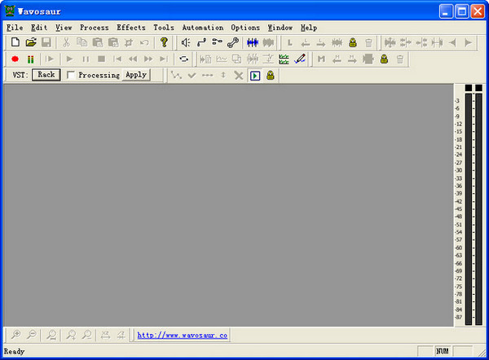Click the floppy disk Save icon

(x=46, y=42)
